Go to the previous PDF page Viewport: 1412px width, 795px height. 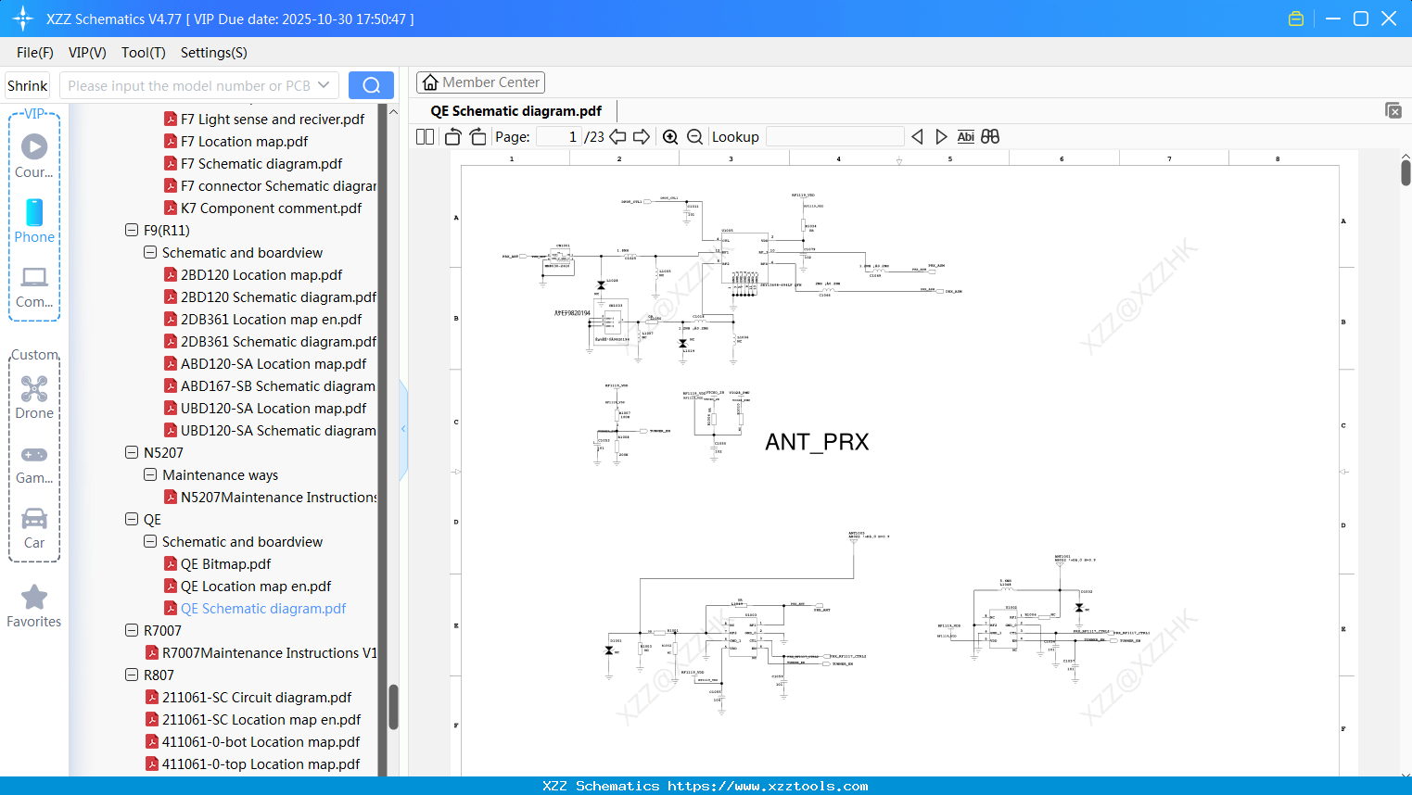pyautogui.click(x=617, y=137)
